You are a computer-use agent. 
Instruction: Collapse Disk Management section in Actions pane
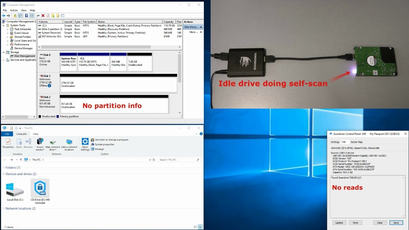point(201,27)
